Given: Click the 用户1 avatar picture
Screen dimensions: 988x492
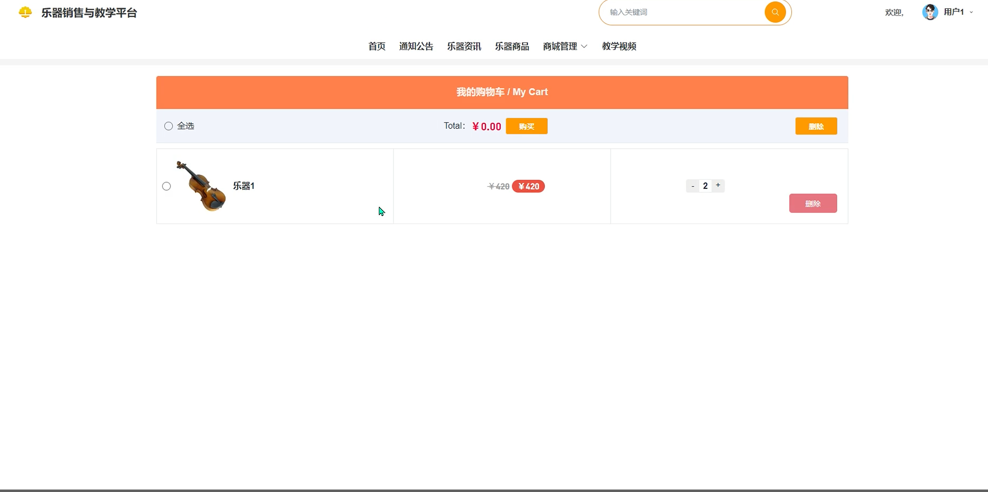Looking at the screenshot, I should [x=930, y=12].
